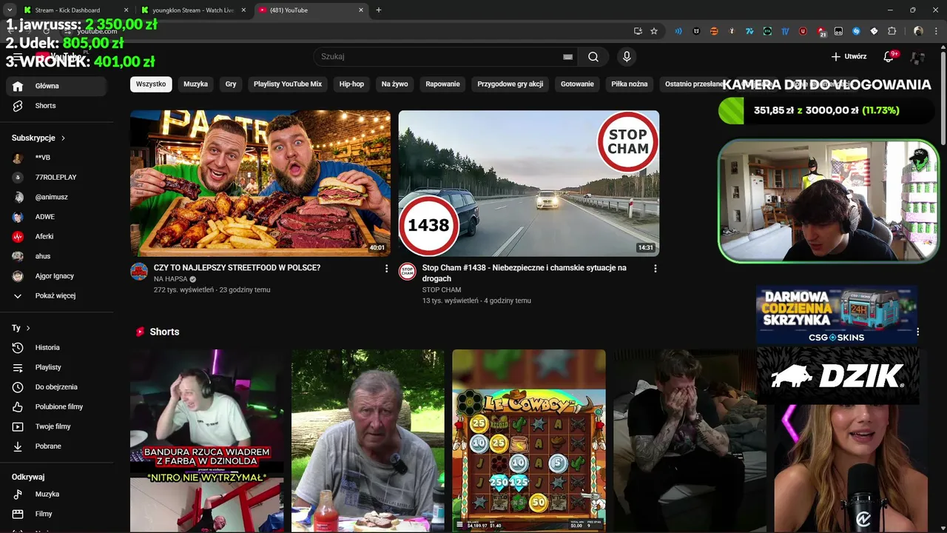Open the Chrome three-dot menu
Image resolution: width=947 pixels, height=533 pixels.
point(935,31)
